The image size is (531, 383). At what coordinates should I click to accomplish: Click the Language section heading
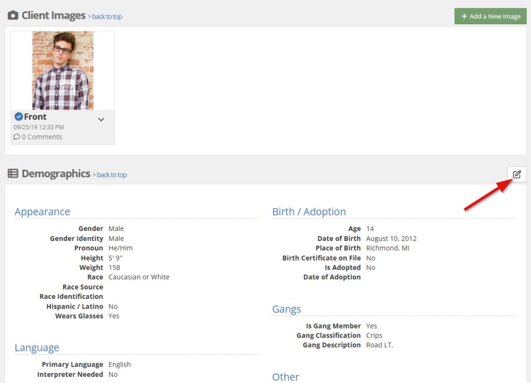pyautogui.click(x=37, y=348)
